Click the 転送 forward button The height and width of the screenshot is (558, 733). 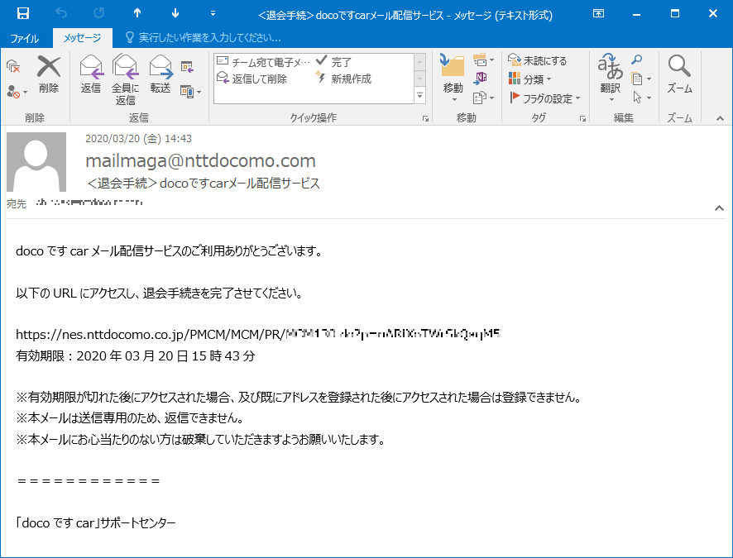tap(160, 74)
